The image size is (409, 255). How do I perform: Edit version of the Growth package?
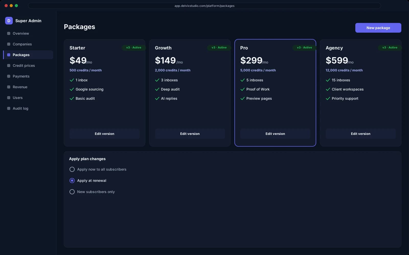(190, 134)
